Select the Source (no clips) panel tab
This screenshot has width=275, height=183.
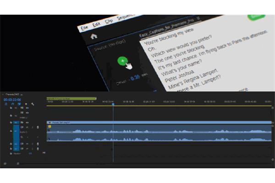click(x=110, y=45)
